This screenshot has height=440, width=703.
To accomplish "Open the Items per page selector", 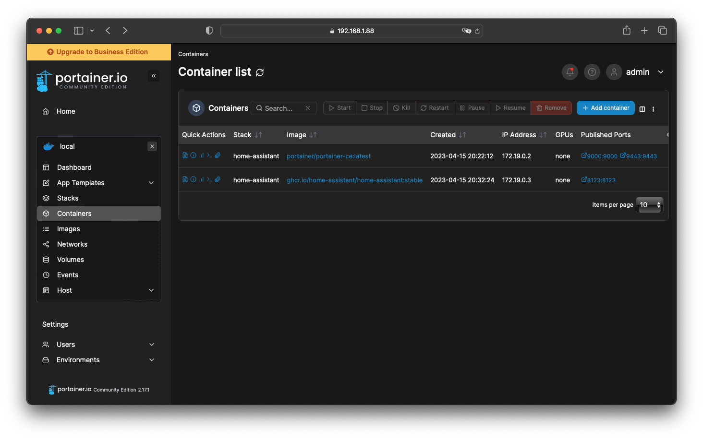I will [649, 204].
